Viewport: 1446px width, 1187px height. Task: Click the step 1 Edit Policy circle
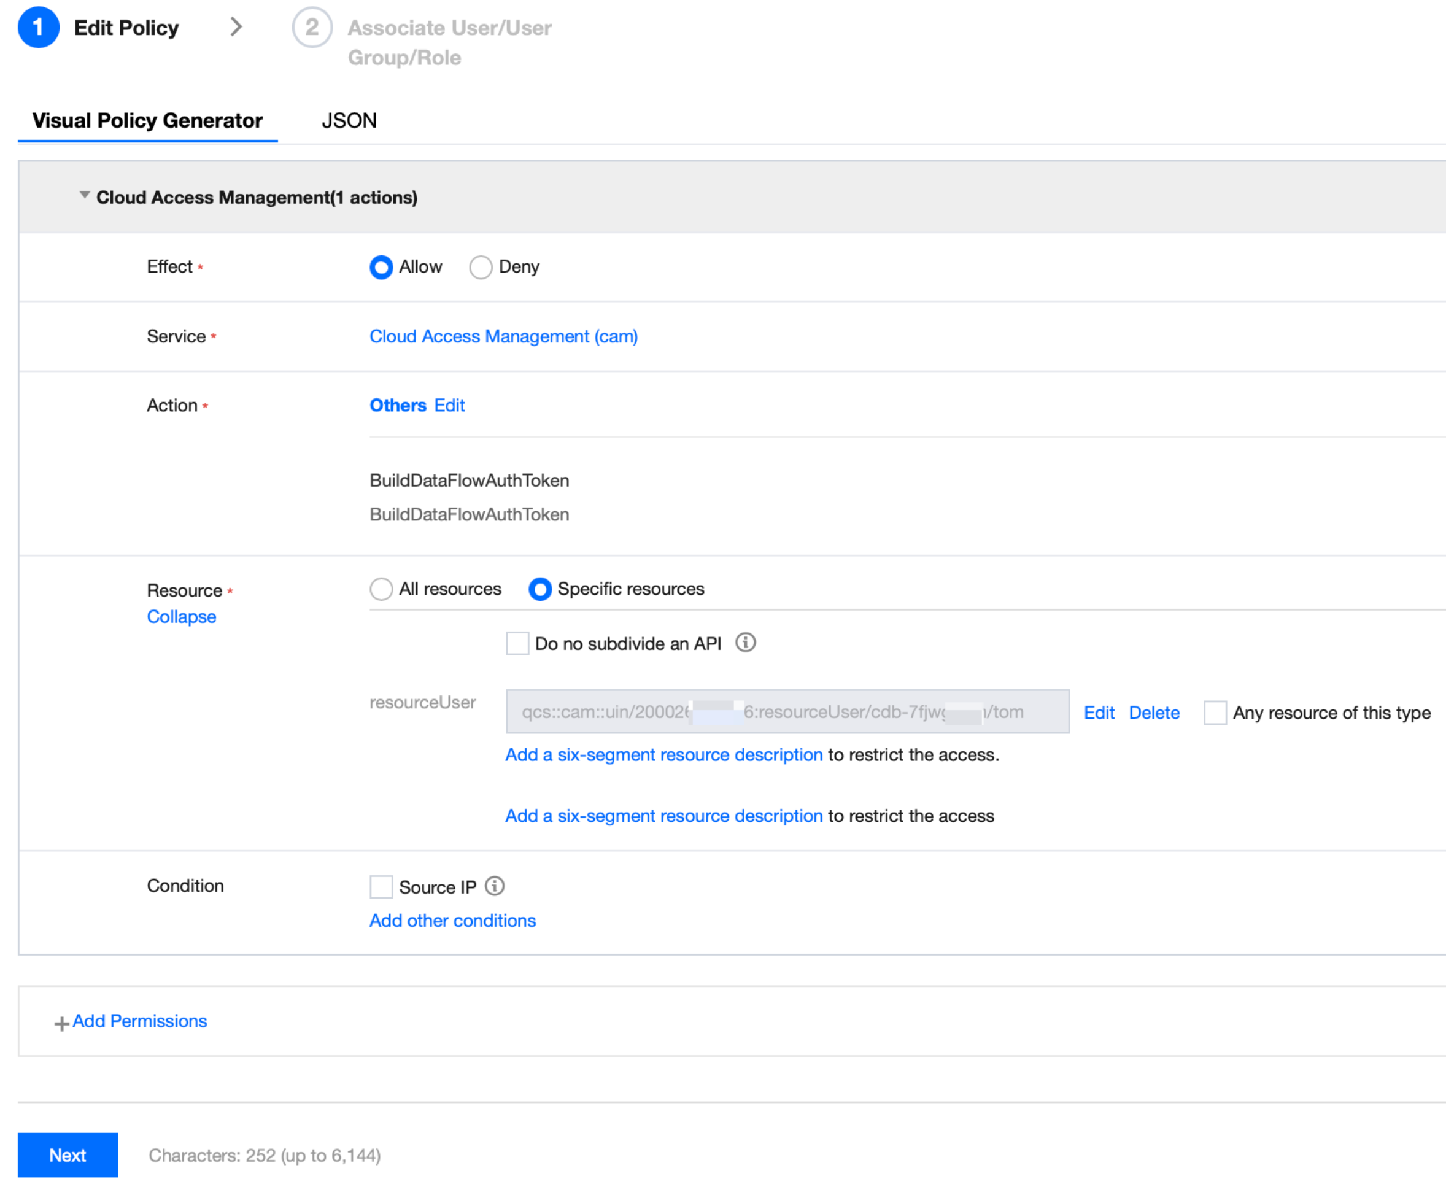tap(38, 28)
